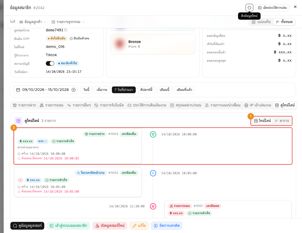Click red withdrawal timeline marker at 12:30:00
The width and height of the screenshot is (302, 233).
153,206
